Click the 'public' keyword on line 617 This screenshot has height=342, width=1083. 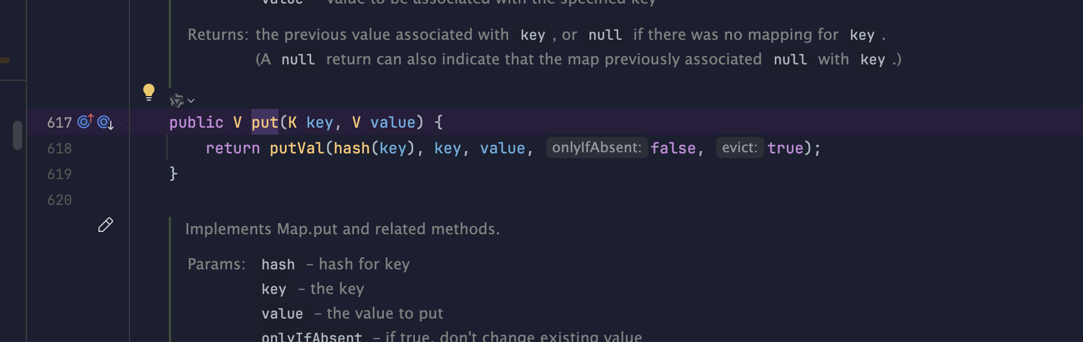[x=196, y=122]
